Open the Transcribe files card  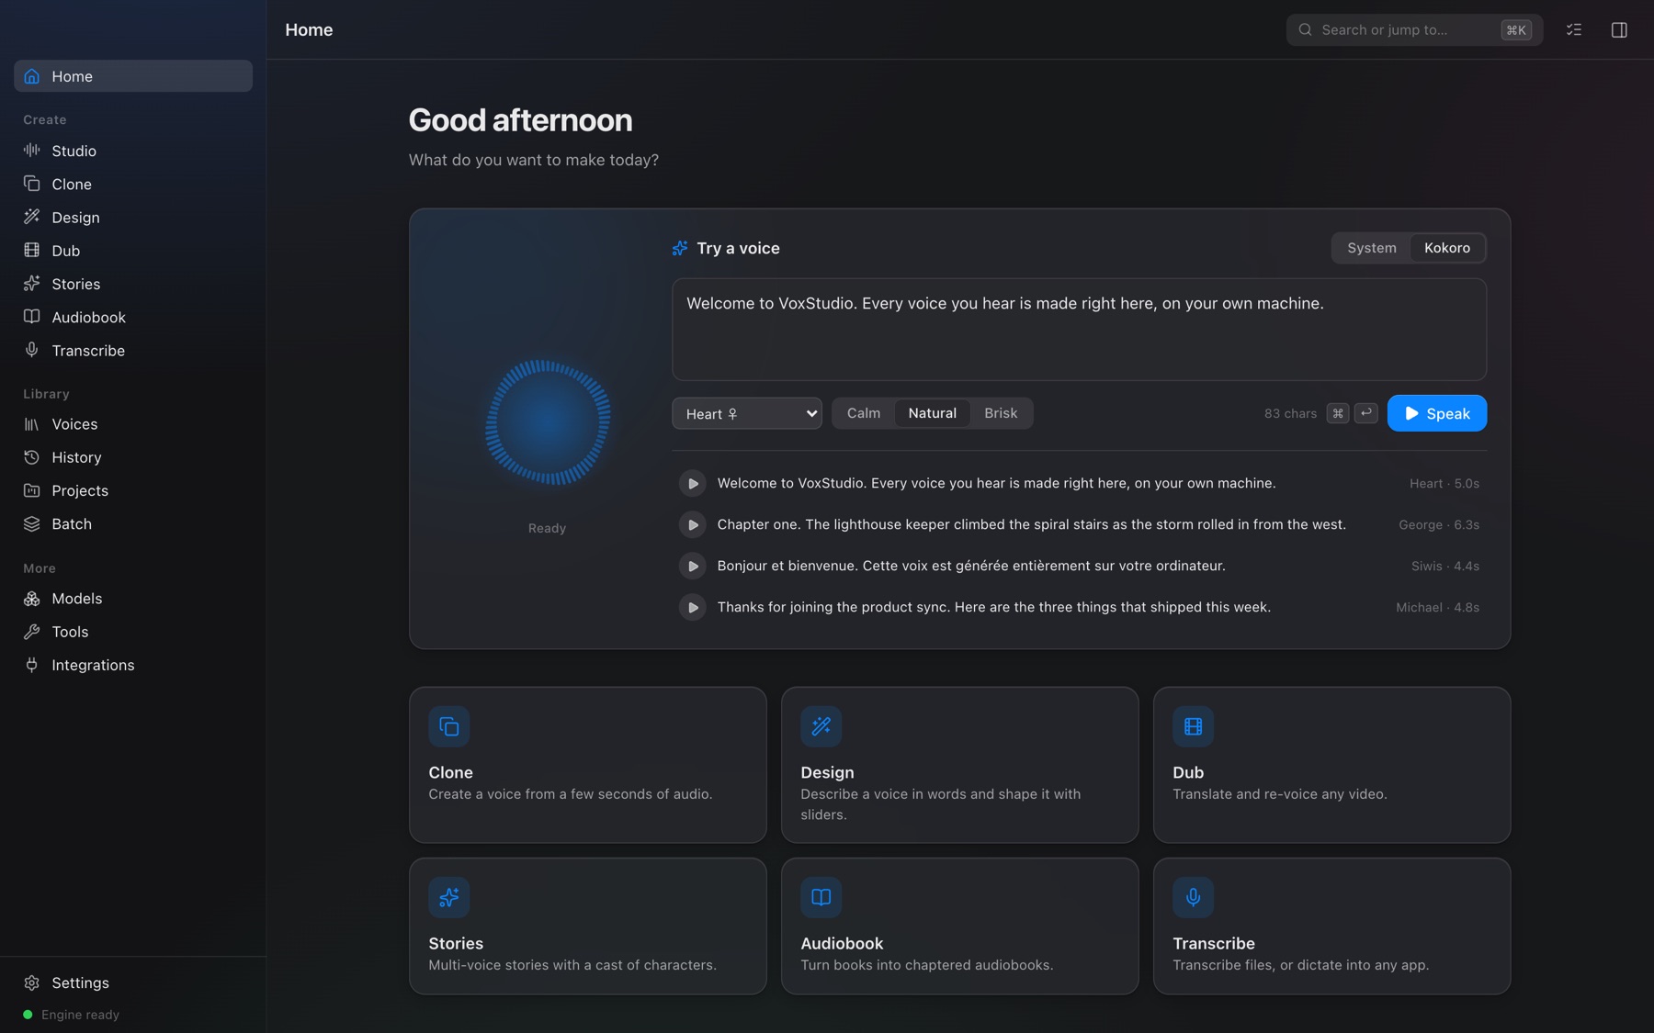[1331, 926]
